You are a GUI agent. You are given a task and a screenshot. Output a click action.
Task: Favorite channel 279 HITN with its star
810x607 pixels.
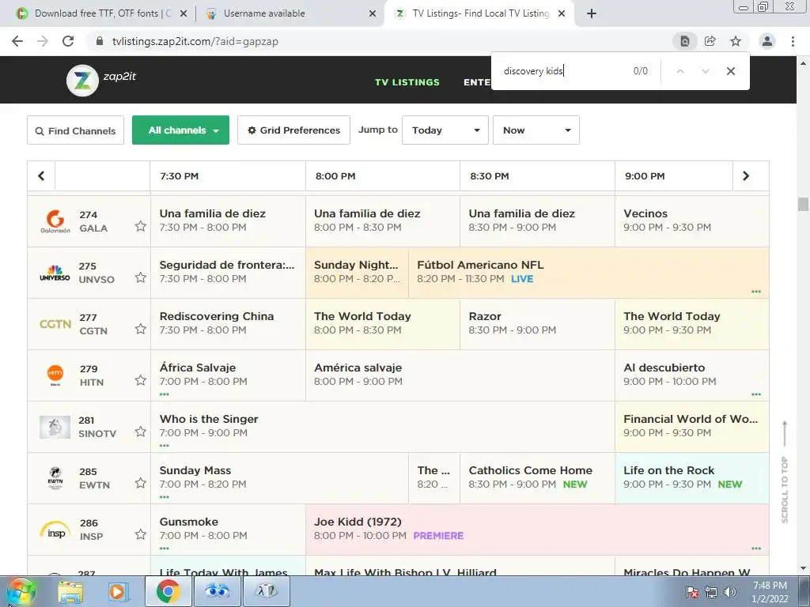click(140, 380)
